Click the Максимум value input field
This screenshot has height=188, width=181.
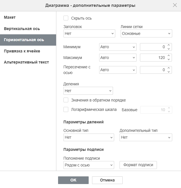pyautogui.click(x=153, y=58)
